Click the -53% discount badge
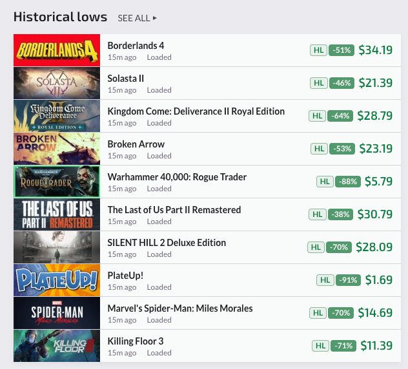The width and height of the screenshot is (408, 369). click(342, 149)
